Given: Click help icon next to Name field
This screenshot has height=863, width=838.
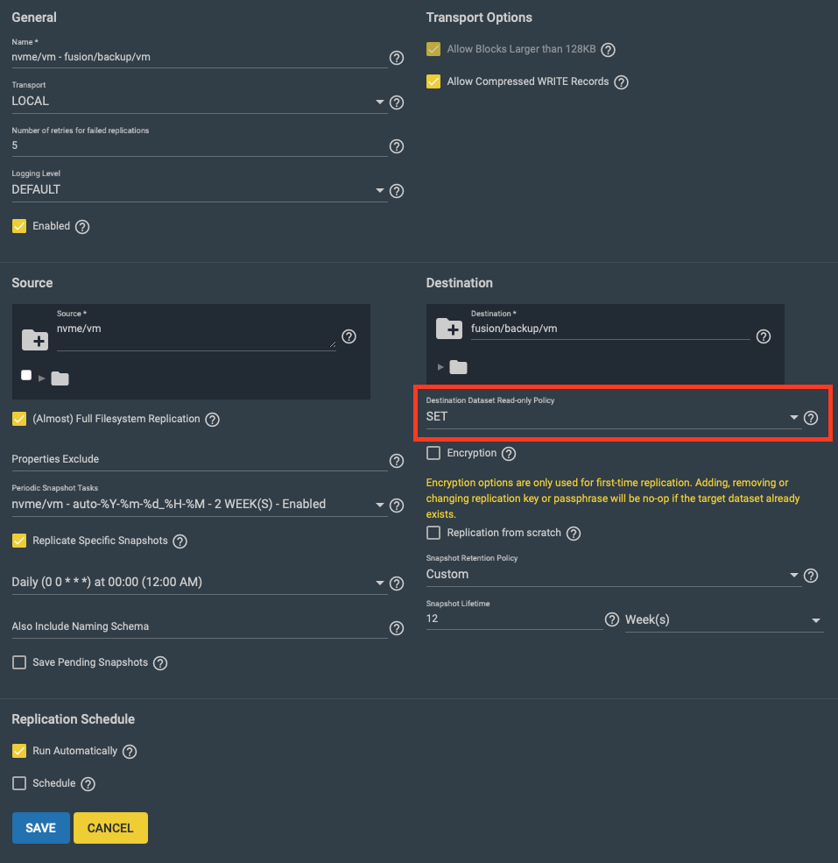Looking at the screenshot, I should [397, 58].
